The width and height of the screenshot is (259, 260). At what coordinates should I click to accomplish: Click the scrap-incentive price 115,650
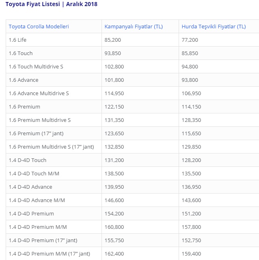(191, 134)
